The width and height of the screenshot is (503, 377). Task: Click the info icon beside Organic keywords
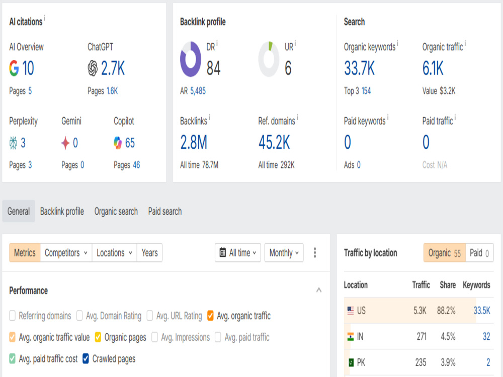coord(398,42)
